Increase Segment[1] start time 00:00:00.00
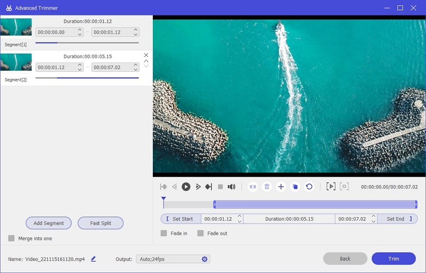This screenshot has height=273, width=426. pyautogui.click(x=79, y=30)
